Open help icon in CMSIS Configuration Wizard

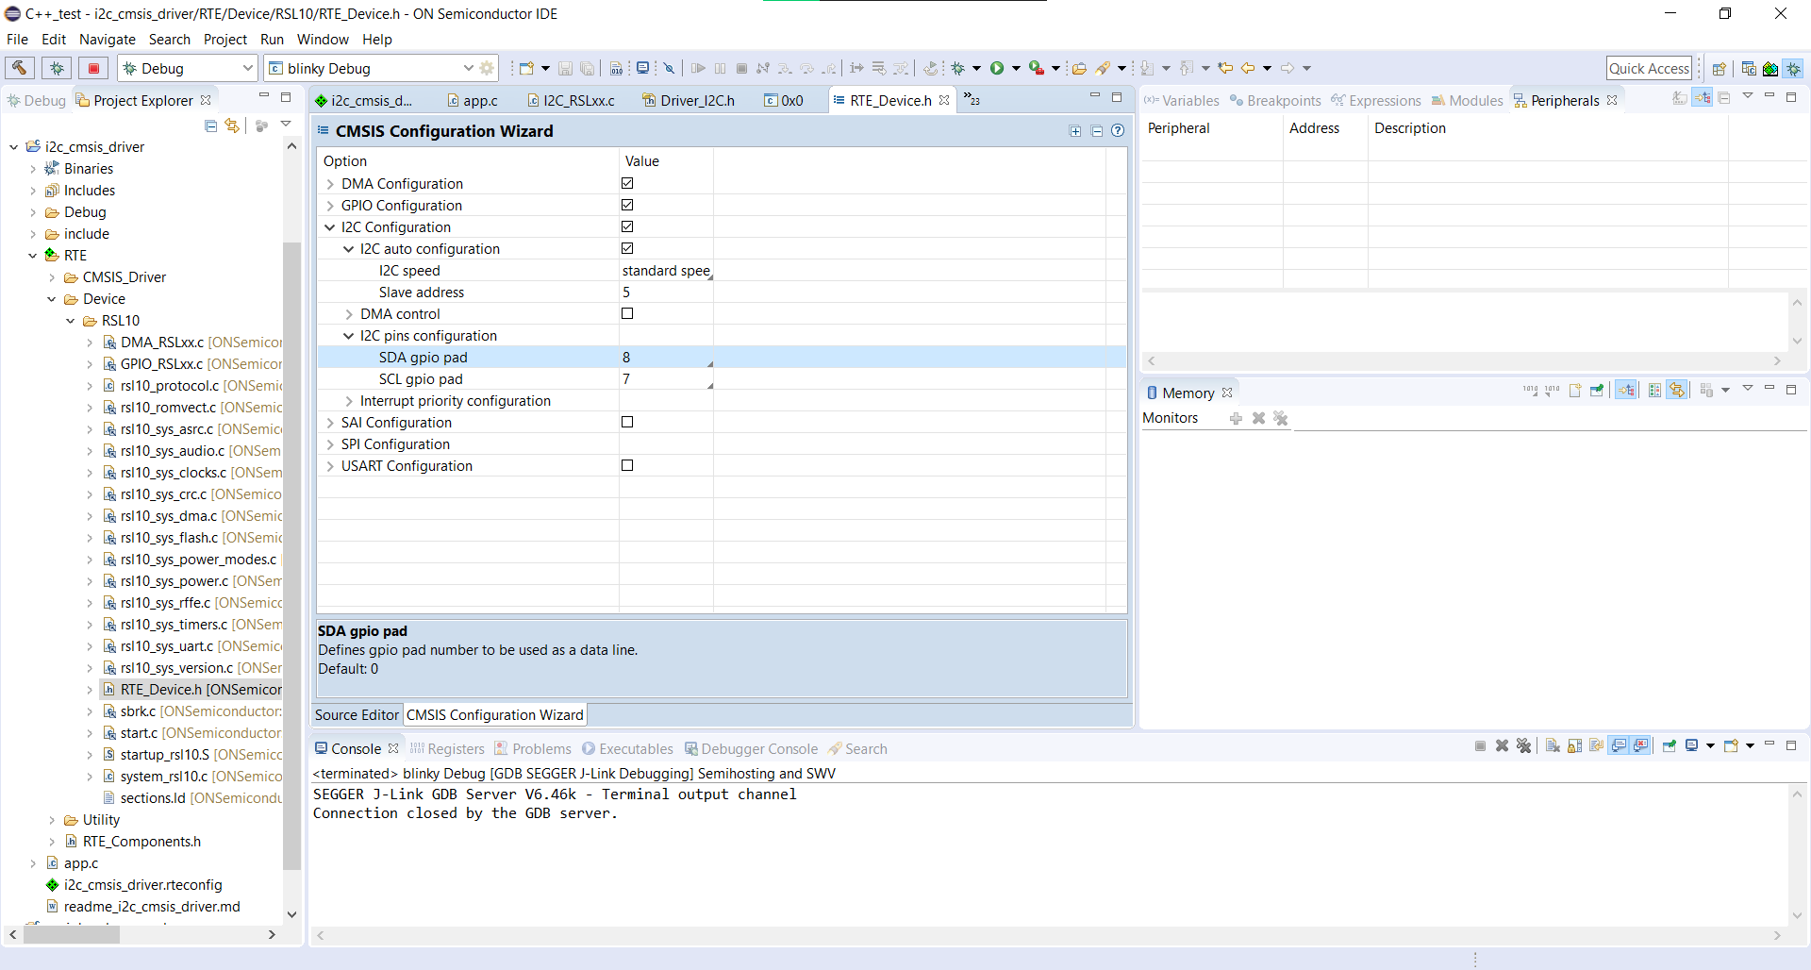point(1118,131)
